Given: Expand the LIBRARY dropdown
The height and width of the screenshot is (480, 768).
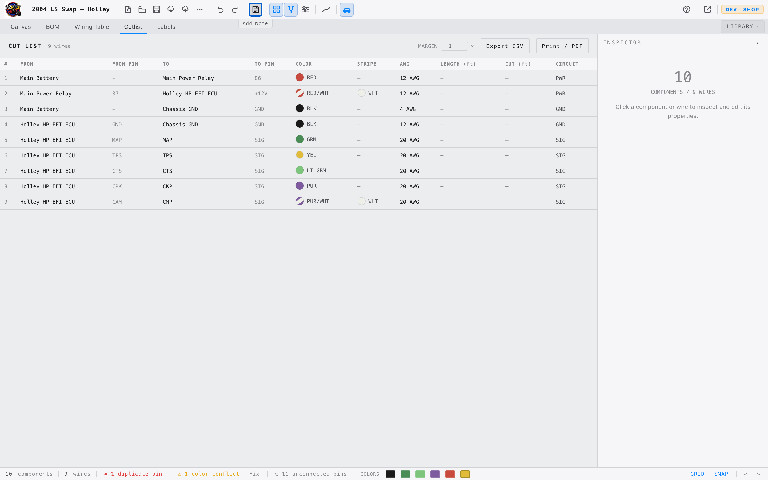Looking at the screenshot, I should point(742,27).
